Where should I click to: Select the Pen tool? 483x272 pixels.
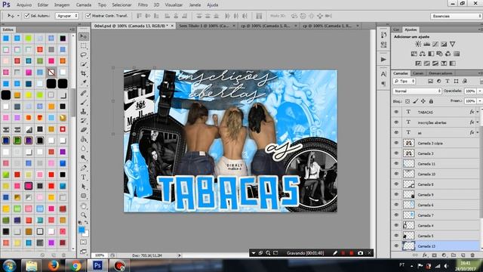83,168
